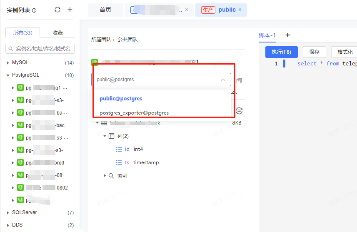Click the list icon of column ts
This screenshot has height=232, width=357.
pos(119,162)
